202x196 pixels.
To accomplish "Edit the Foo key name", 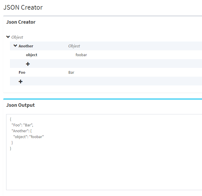I will (x=22, y=73).
